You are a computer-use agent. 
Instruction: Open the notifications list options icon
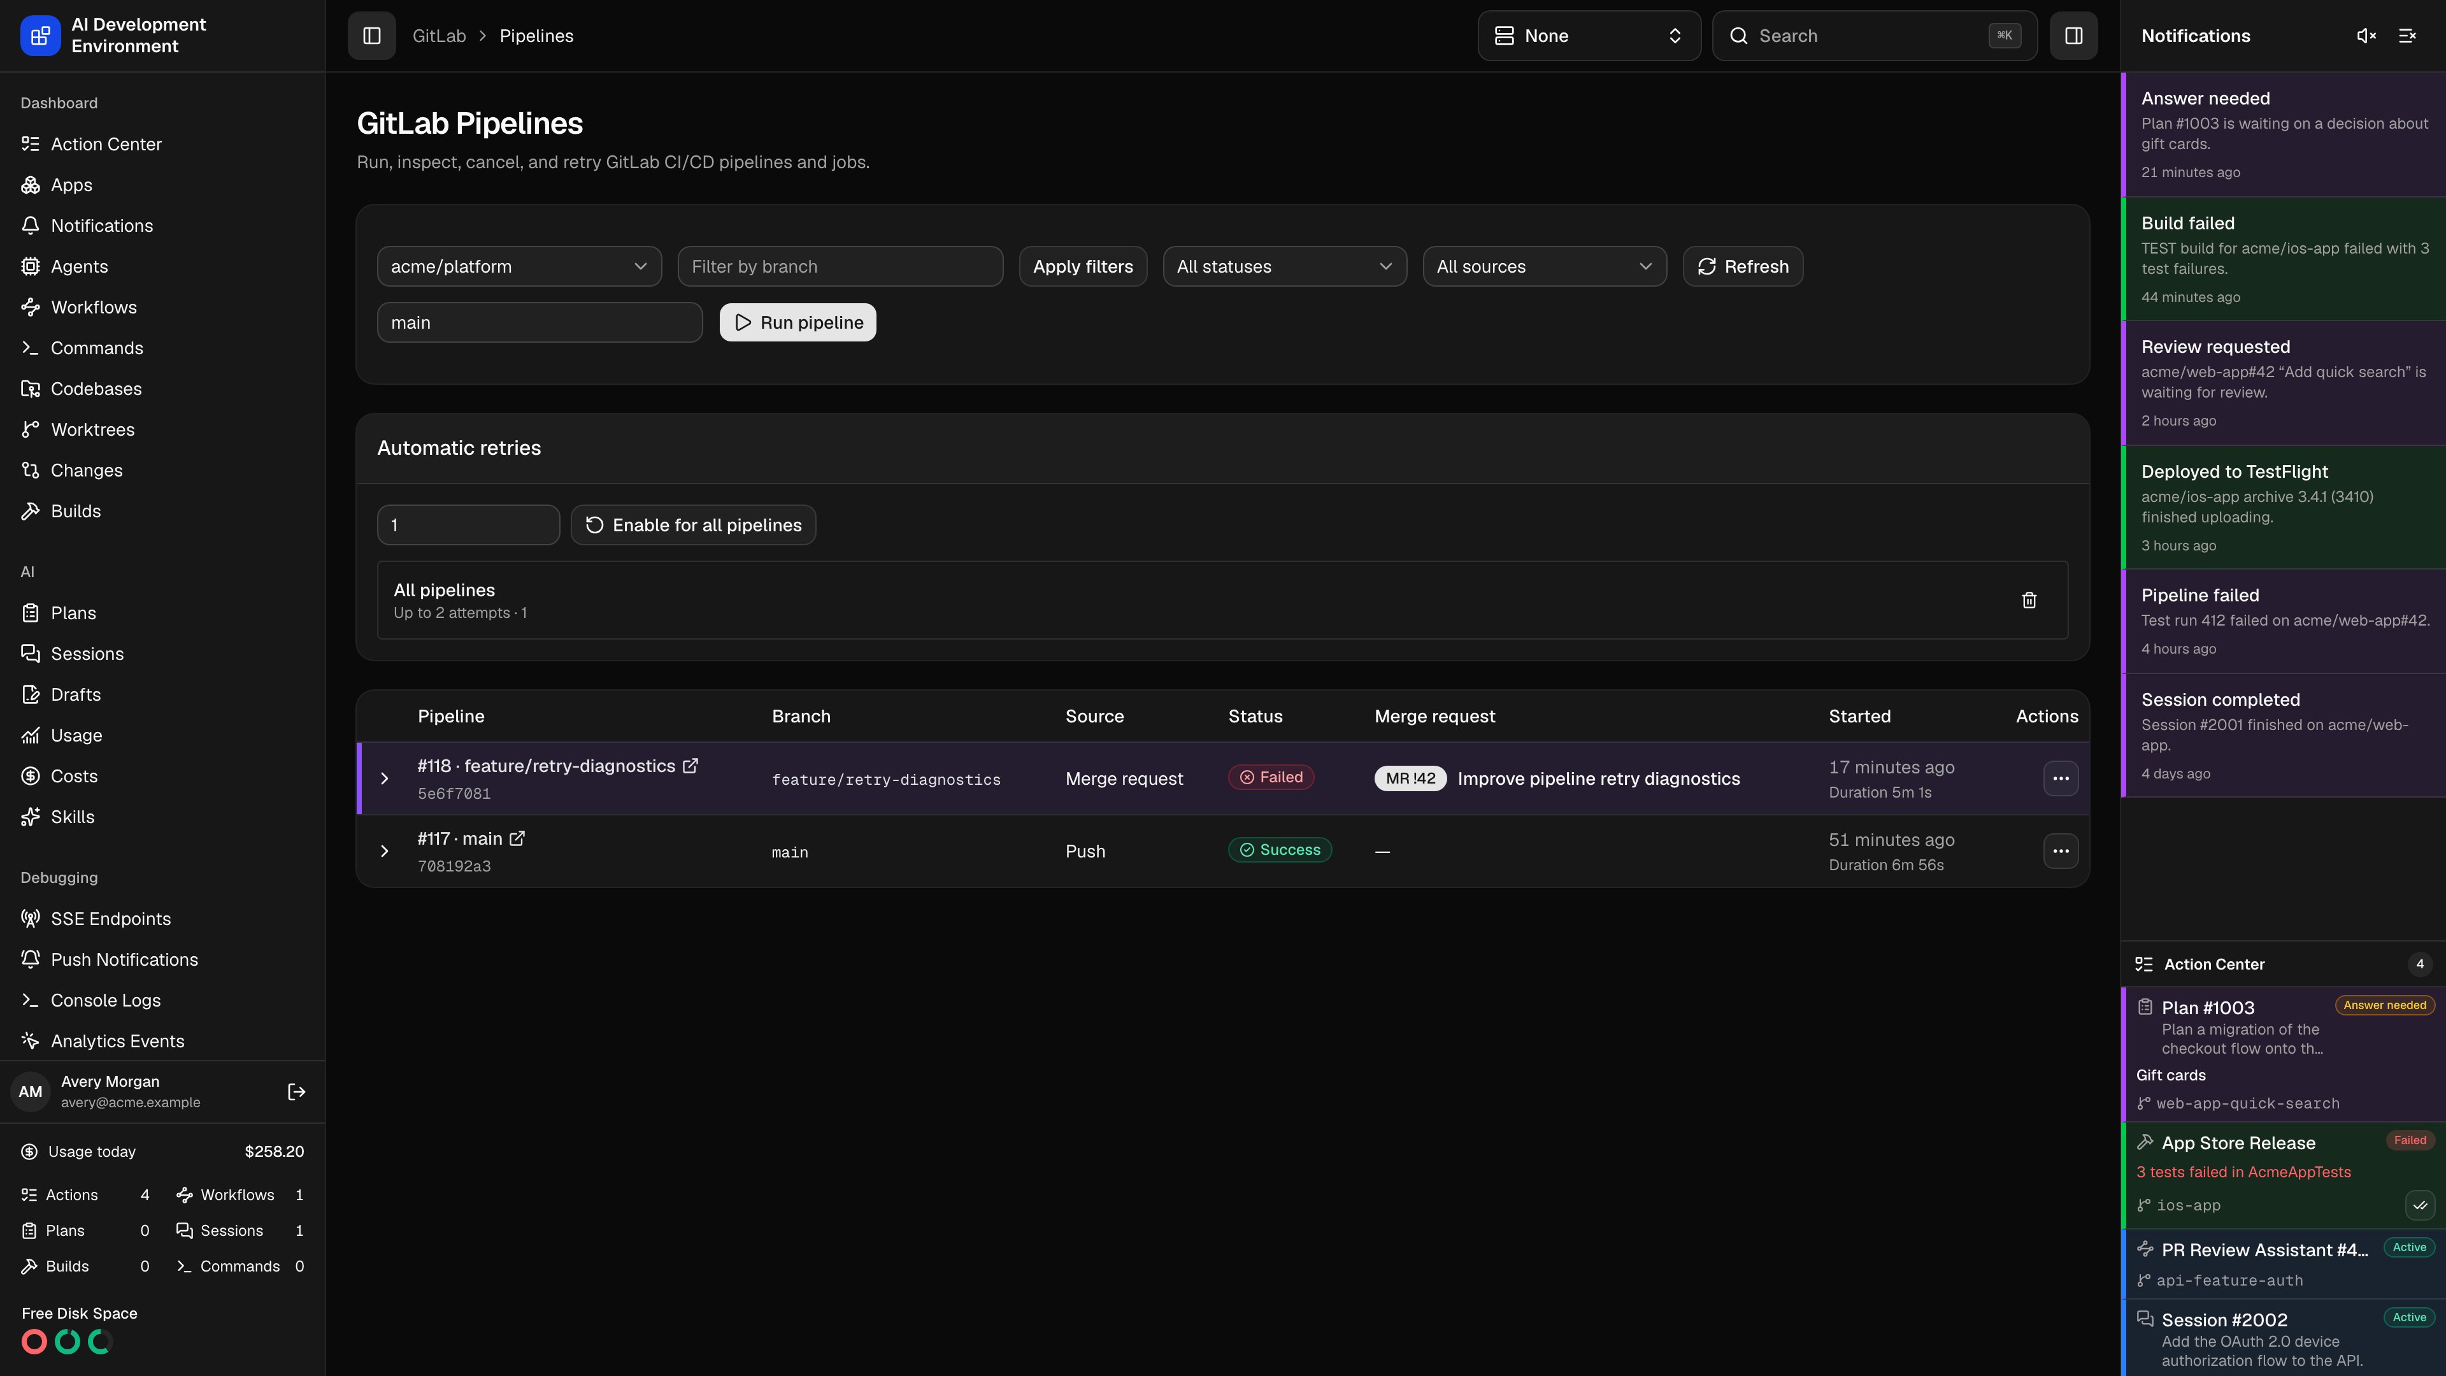(x=2407, y=35)
